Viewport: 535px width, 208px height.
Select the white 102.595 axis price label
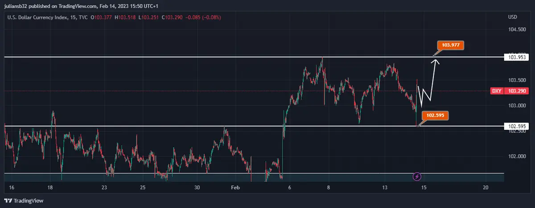516,126
